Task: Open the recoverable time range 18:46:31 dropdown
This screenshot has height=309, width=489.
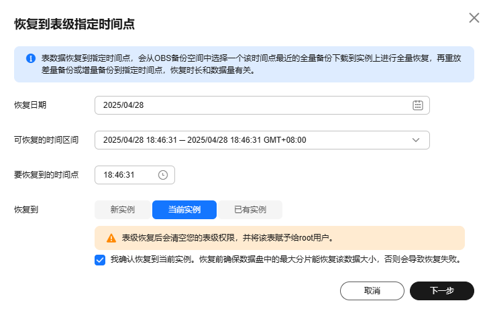Action: click(x=262, y=140)
